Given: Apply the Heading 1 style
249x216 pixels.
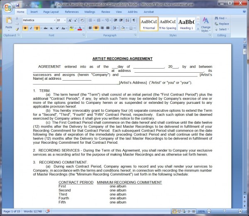Looking at the screenshot, I should 186,24.
